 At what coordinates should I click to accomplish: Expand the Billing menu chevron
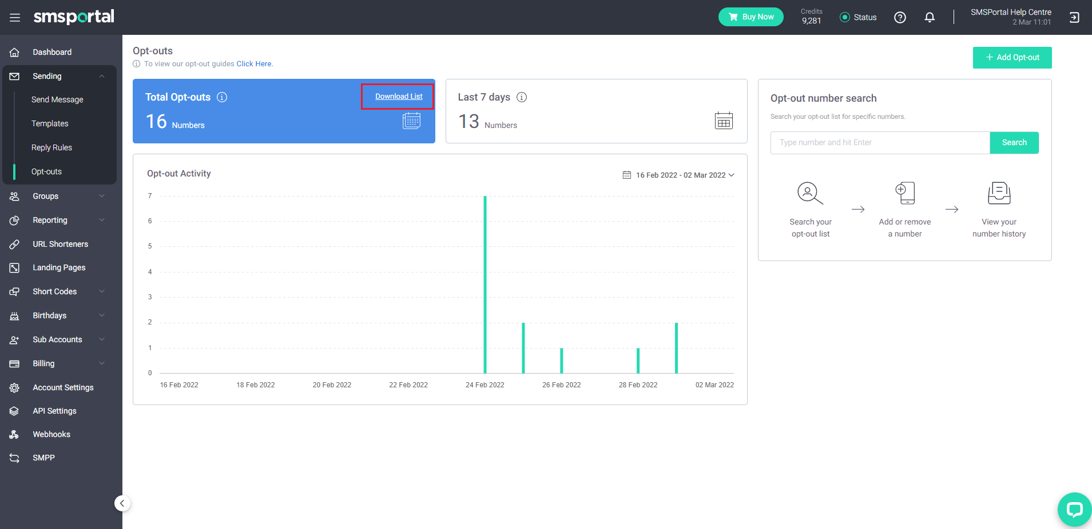point(102,363)
